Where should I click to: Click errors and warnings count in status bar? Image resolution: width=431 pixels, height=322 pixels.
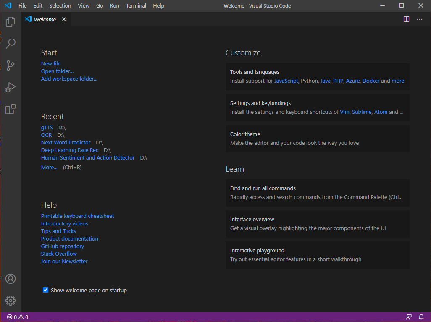18,317
